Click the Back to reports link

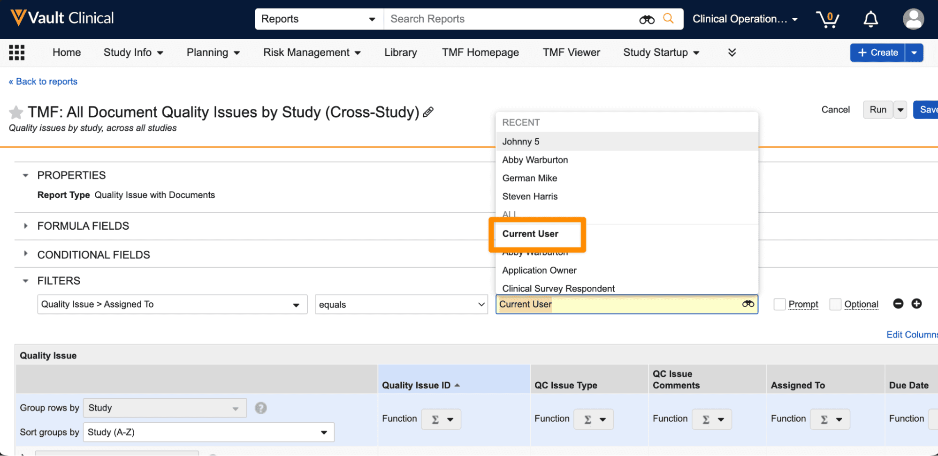(x=43, y=82)
